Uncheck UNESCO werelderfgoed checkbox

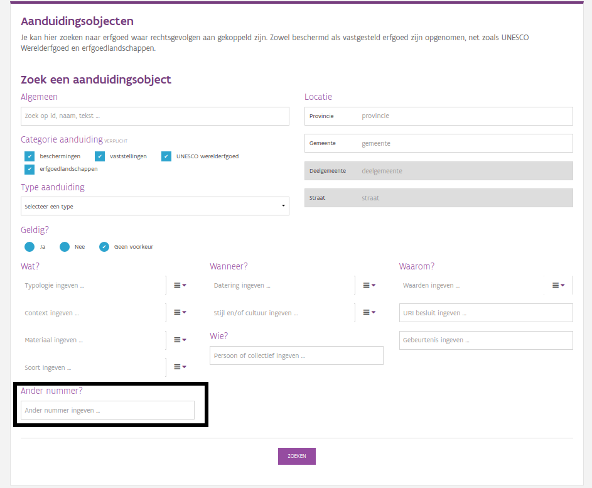[166, 156]
